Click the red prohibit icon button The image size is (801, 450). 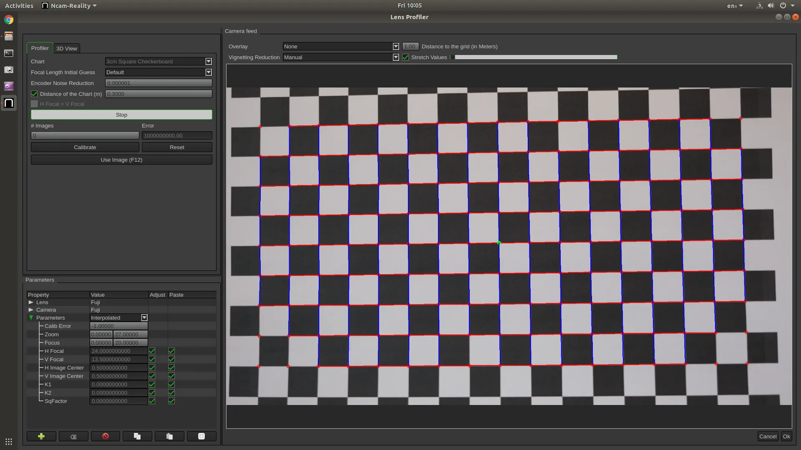[x=106, y=436]
